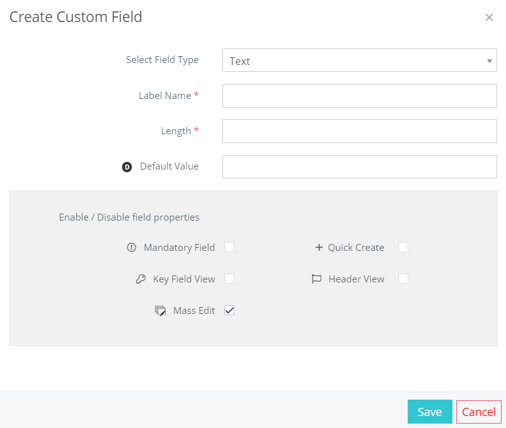Enable the Mandatory Field checkbox

coord(229,247)
